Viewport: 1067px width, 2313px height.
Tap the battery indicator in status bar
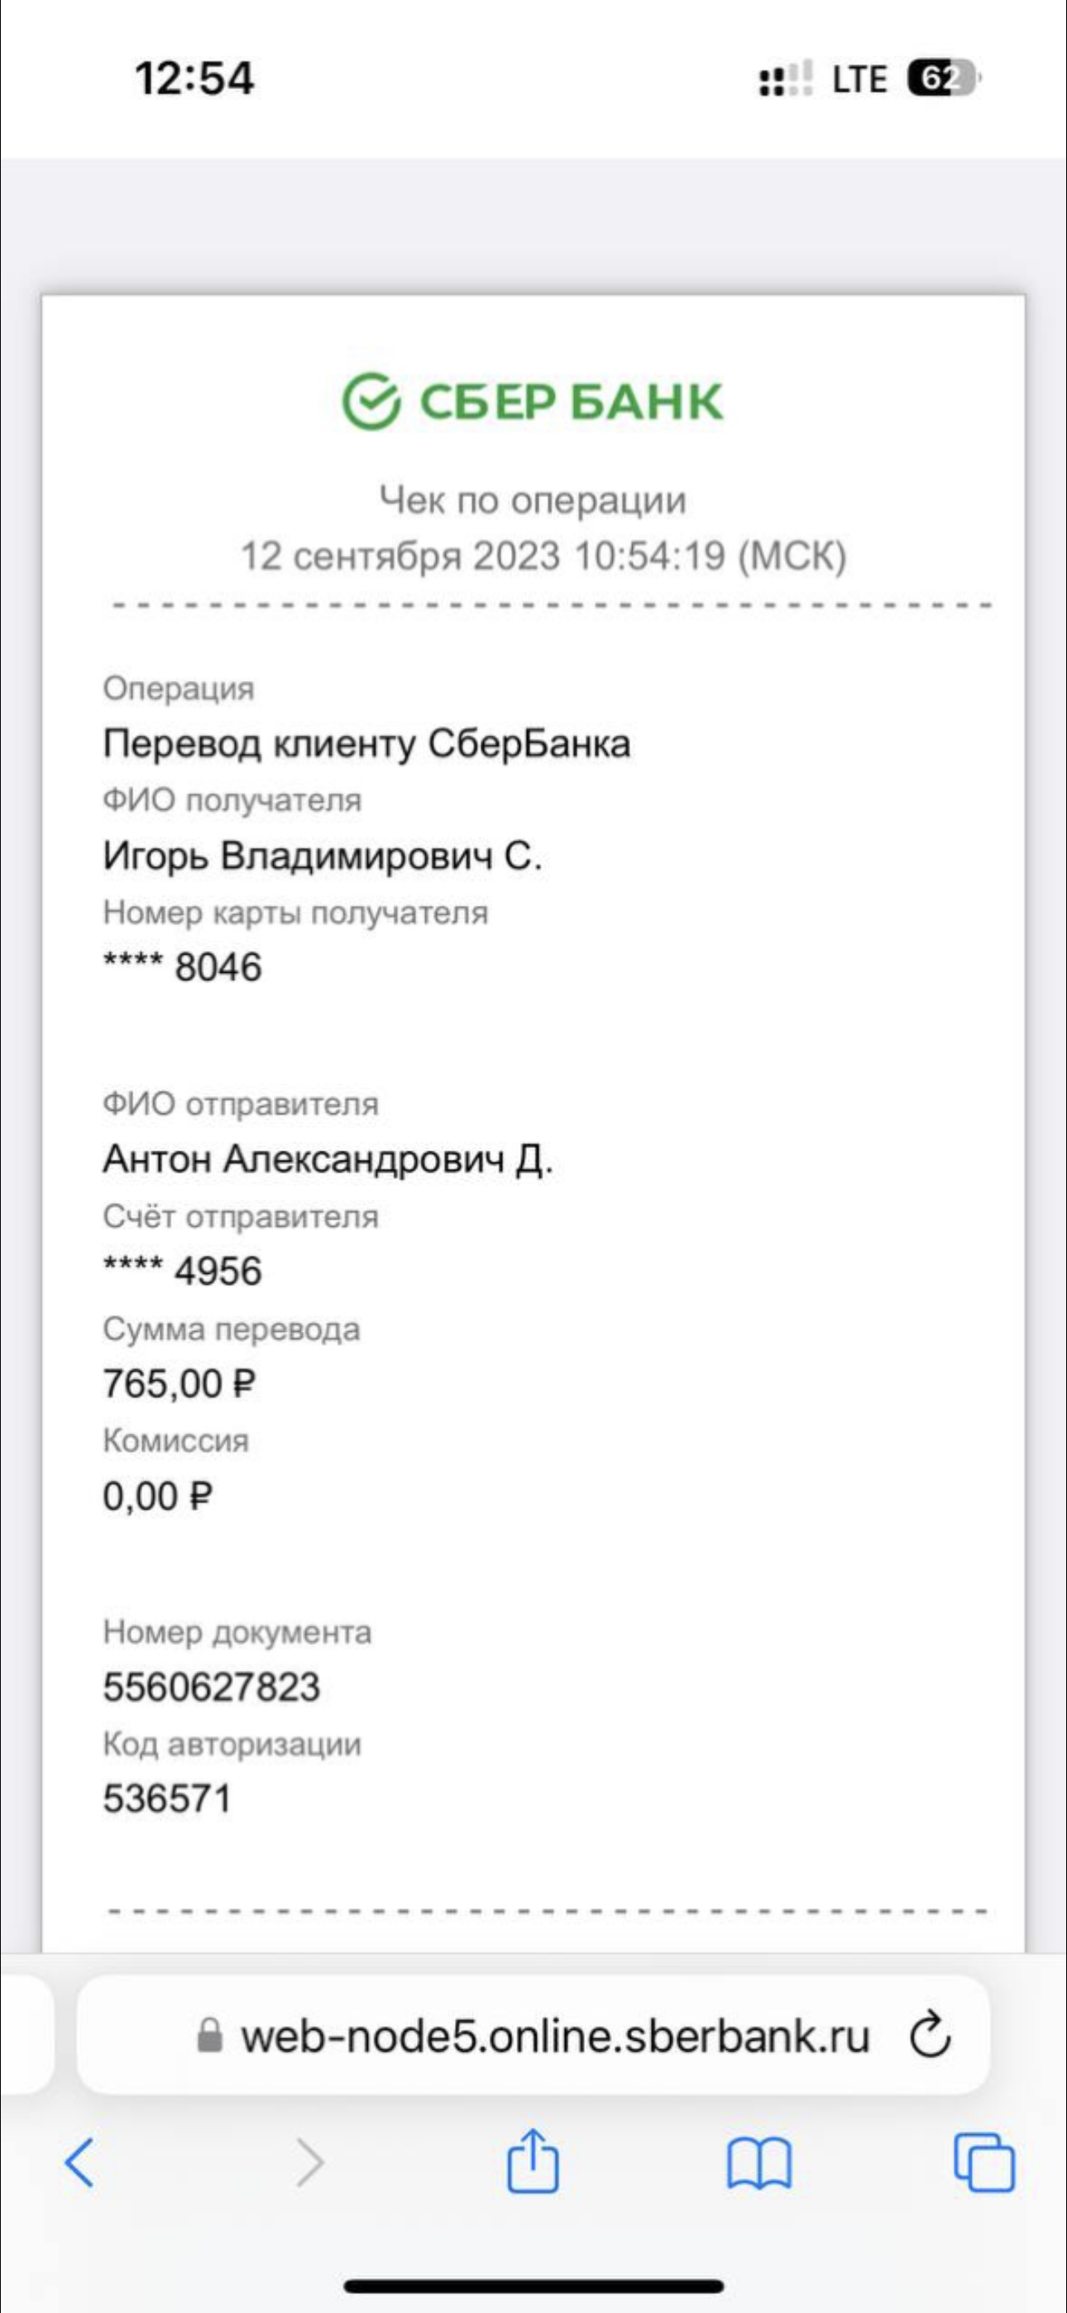942,79
